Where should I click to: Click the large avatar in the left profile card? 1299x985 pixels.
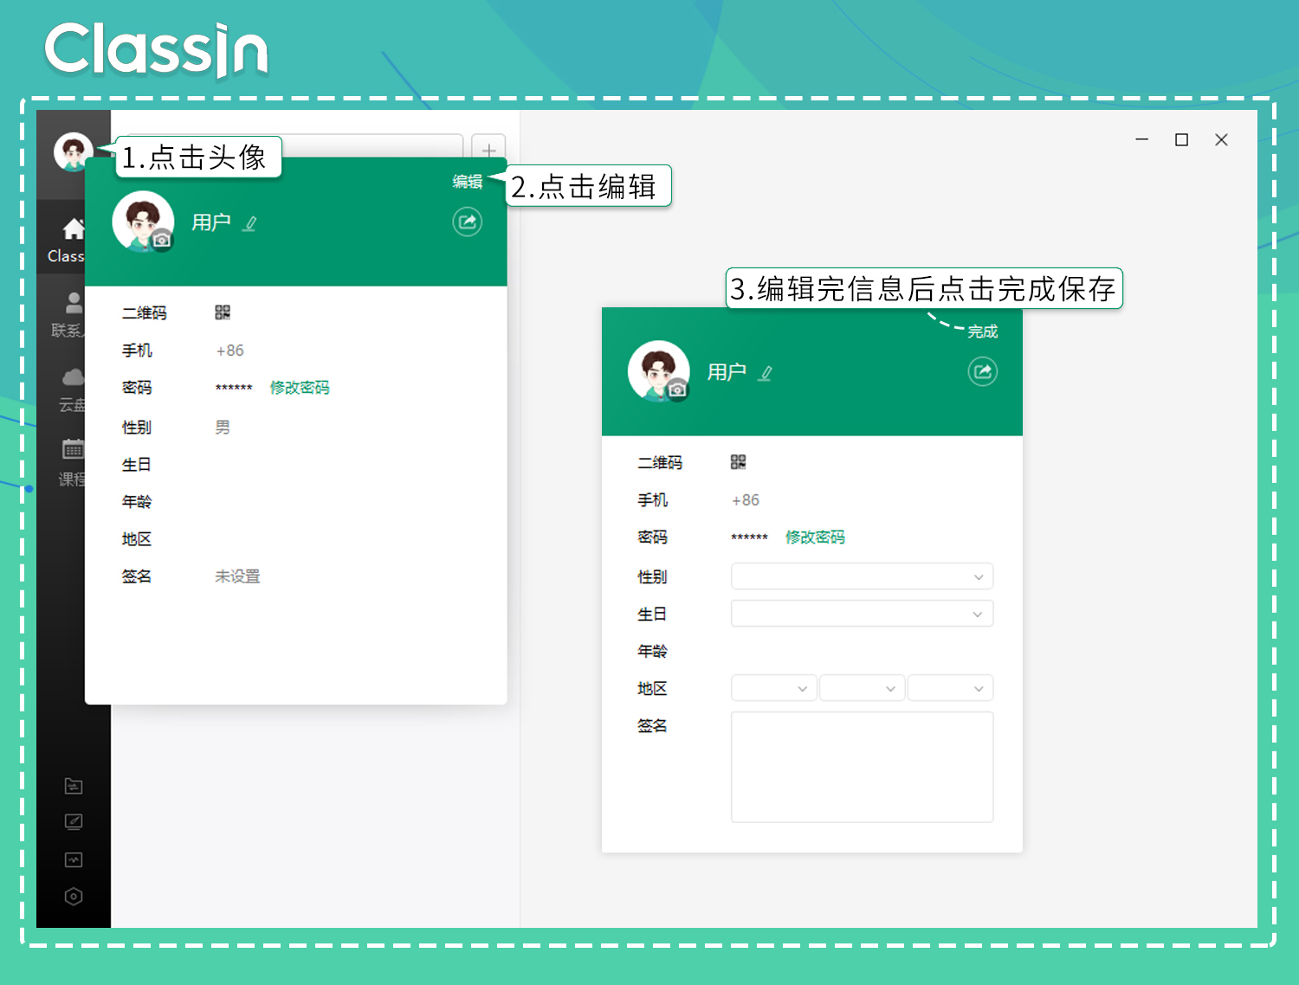point(141,221)
